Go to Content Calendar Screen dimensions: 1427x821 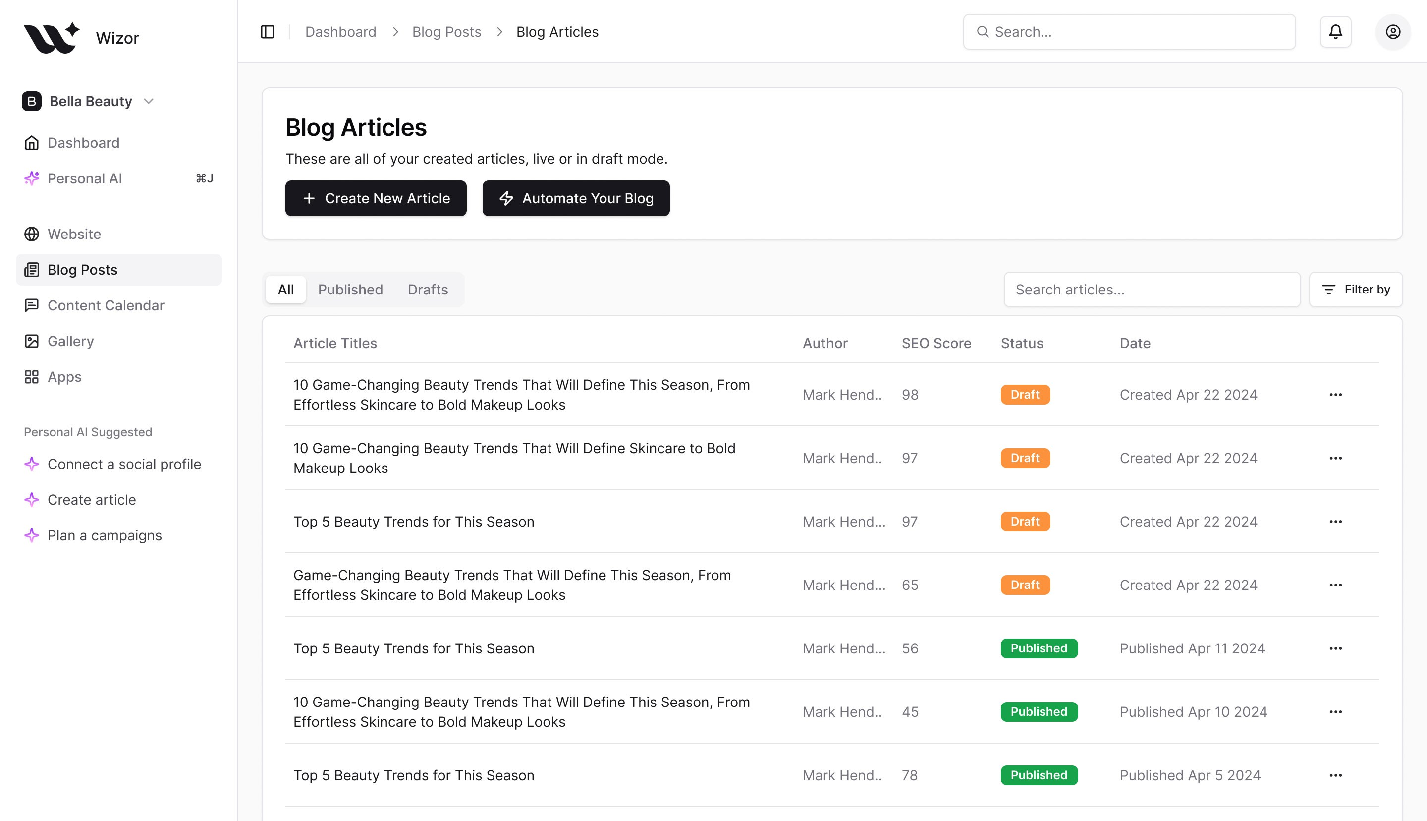(x=106, y=305)
